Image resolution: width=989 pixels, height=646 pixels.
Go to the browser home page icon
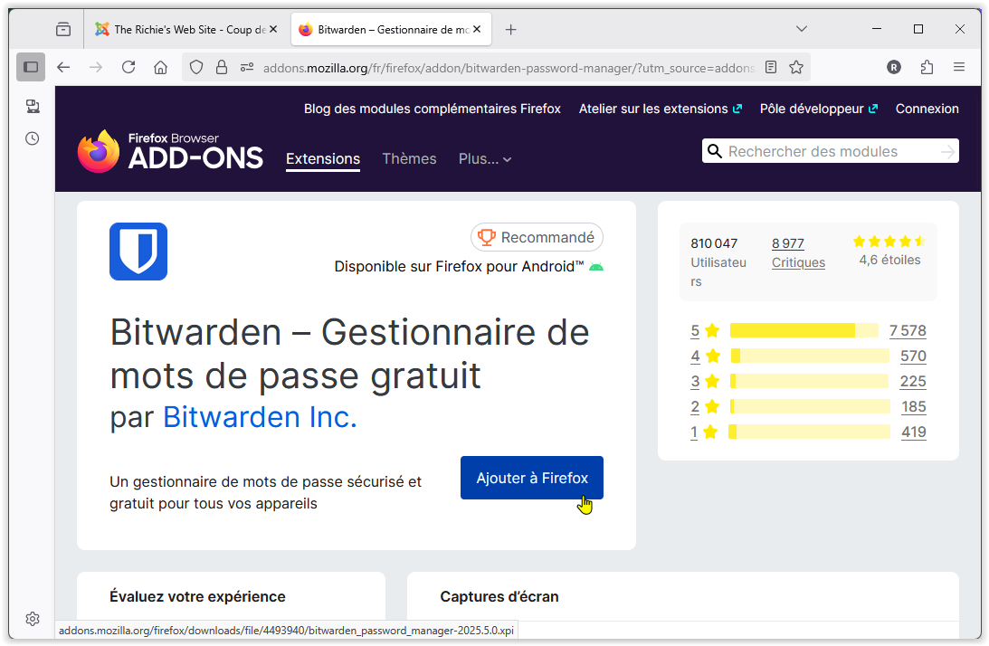click(160, 67)
